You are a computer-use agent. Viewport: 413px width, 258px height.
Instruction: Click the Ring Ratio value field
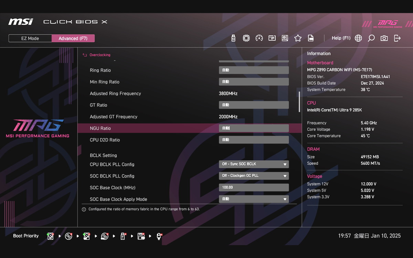pos(254,70)
